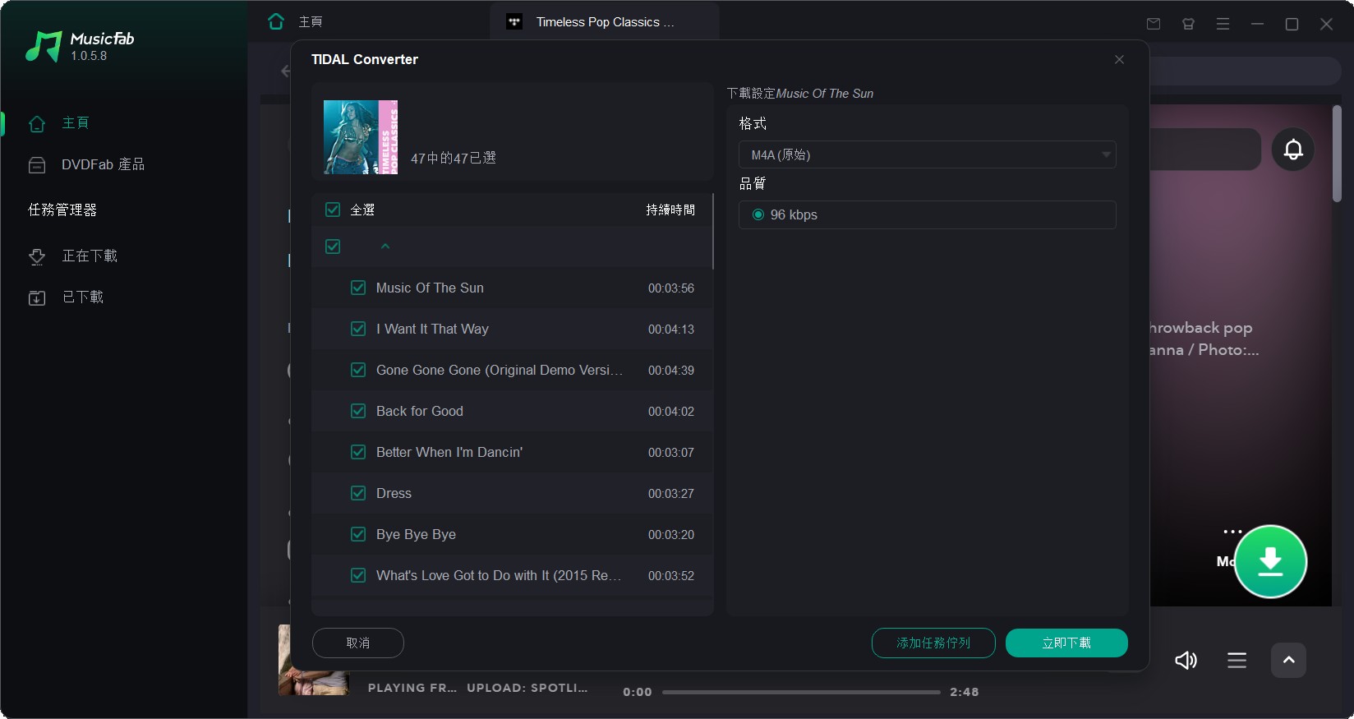1354x719 pixels.
Task: Click the TIDAL icon on the tab
Action: pos(514,22)
